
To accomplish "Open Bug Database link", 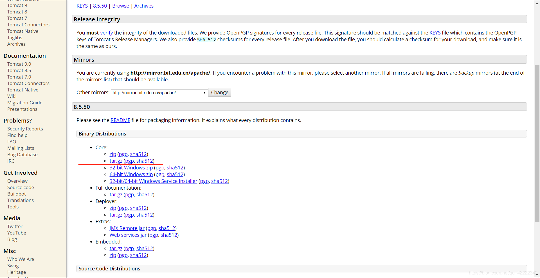I will coord(22,155).
